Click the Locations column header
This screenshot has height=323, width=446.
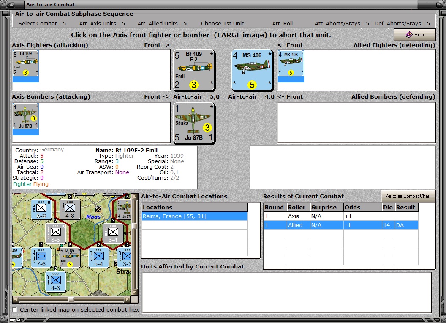pos(195,207)
